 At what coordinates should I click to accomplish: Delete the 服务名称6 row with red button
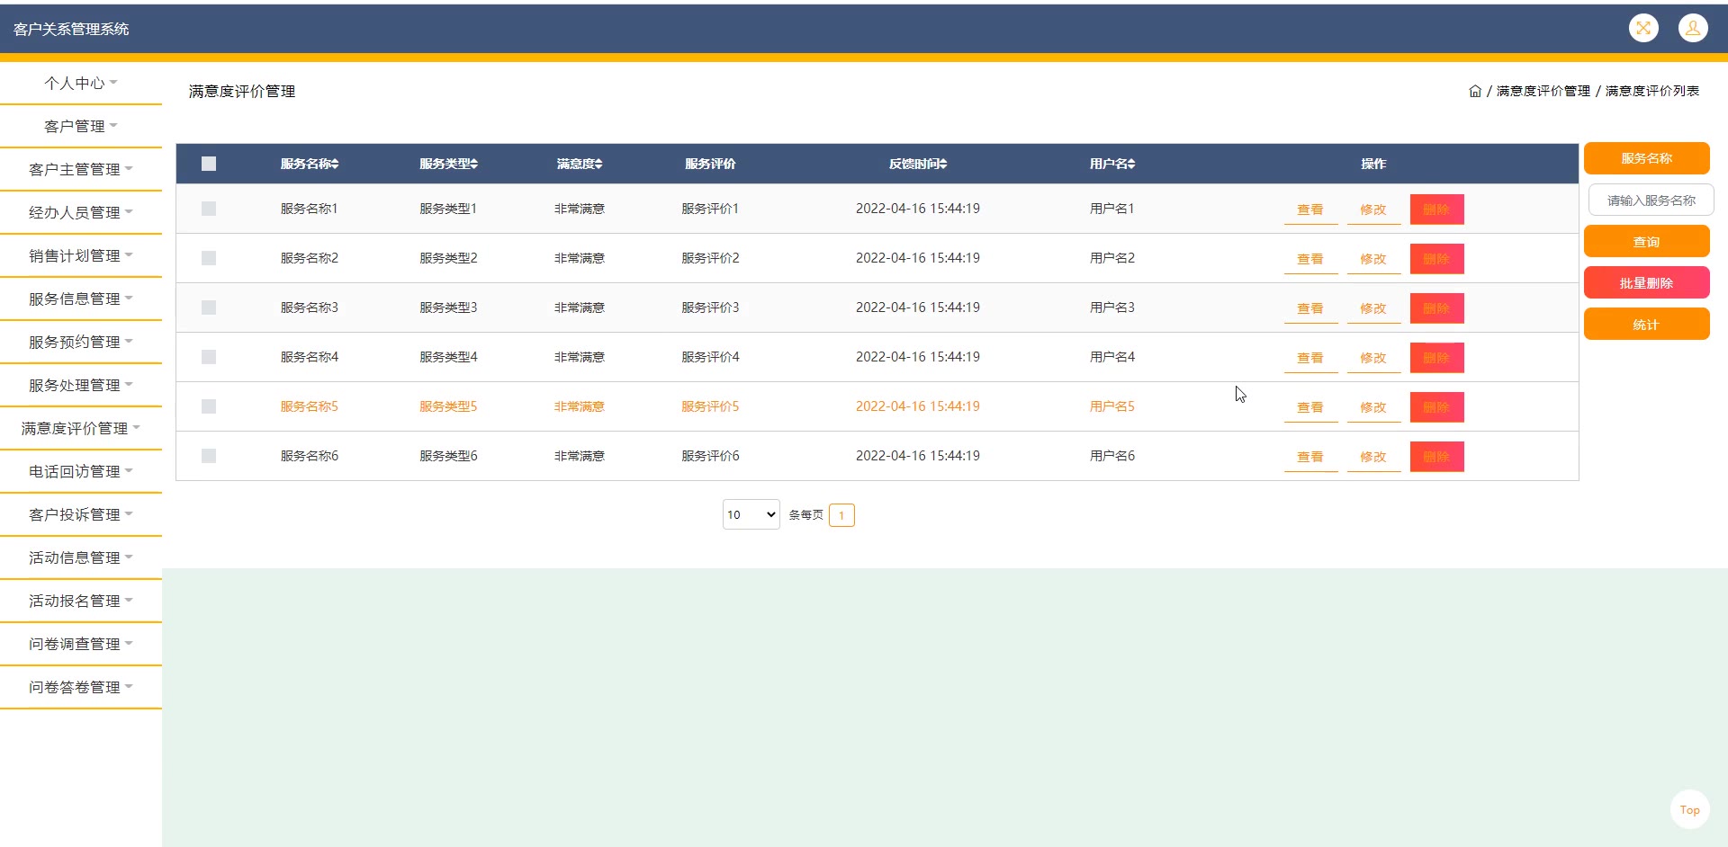tap(1436, 457)
